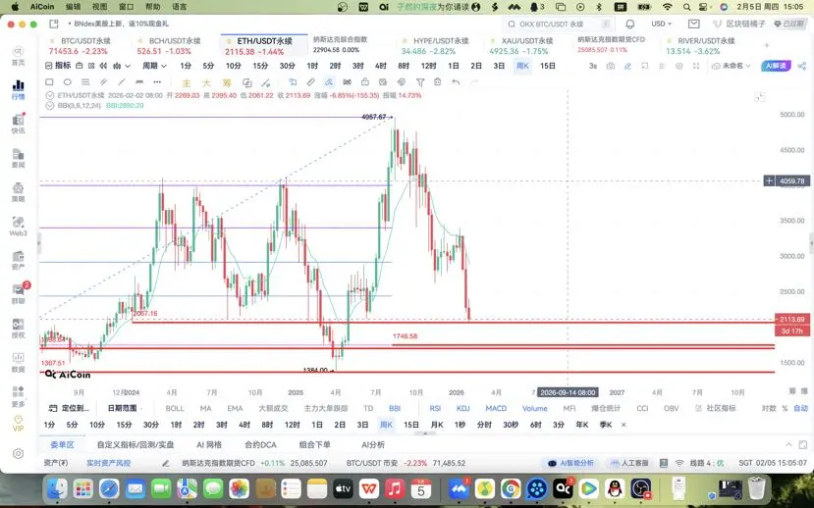Click the ruler measure tool icon
Screen dimensions: 814x508
310,82
